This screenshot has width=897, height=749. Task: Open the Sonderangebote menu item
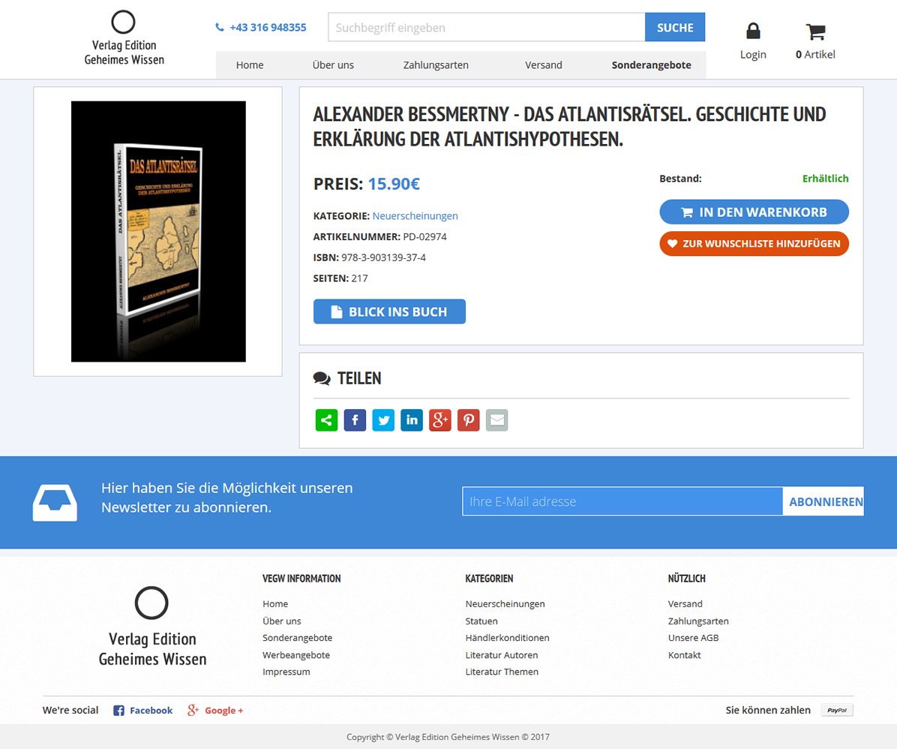(651, 65)
